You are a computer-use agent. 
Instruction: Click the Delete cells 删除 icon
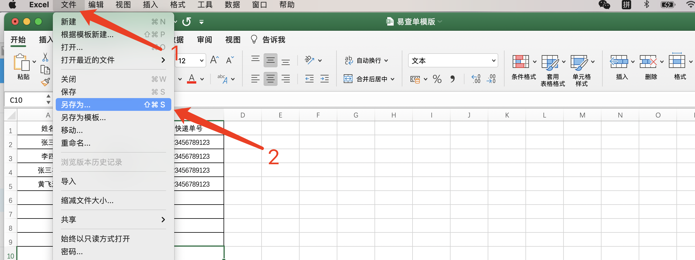point(648,62)
